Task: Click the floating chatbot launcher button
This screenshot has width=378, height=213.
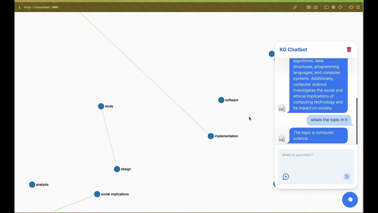Action: (350, 199)
